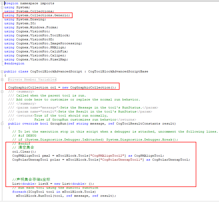
Task: Click the '#region namespace imports' line
Action: tap(29, 3)
